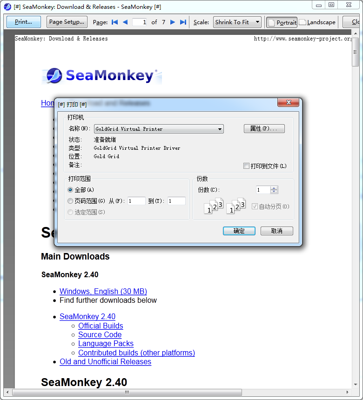Close the print dialog with X

tap(288, 103)
